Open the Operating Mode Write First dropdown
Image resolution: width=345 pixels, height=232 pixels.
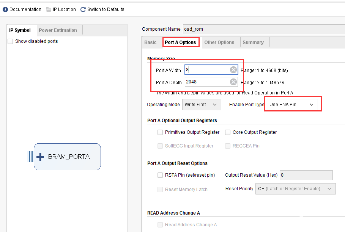click(202, 105)
